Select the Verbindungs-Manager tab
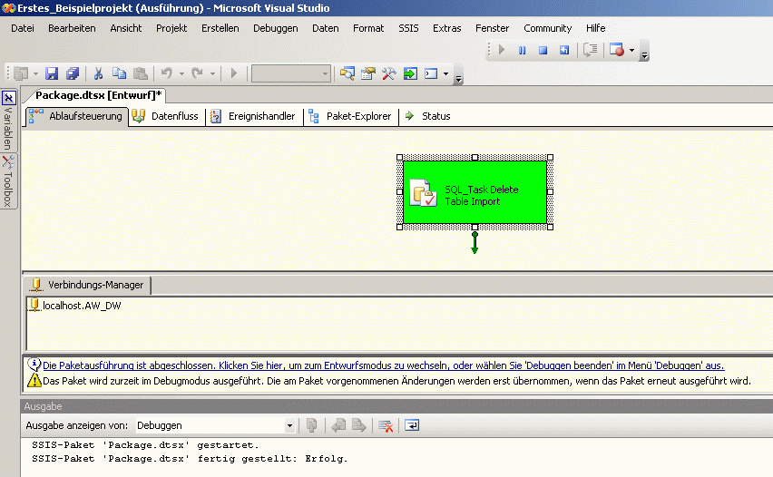Viewport: 773px width, 477px height. [87, 285]
